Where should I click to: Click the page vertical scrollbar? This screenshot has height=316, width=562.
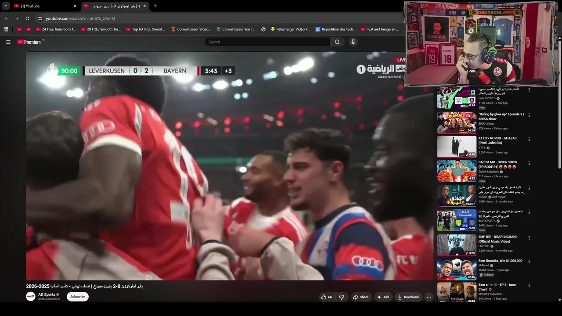click(560, 104)
